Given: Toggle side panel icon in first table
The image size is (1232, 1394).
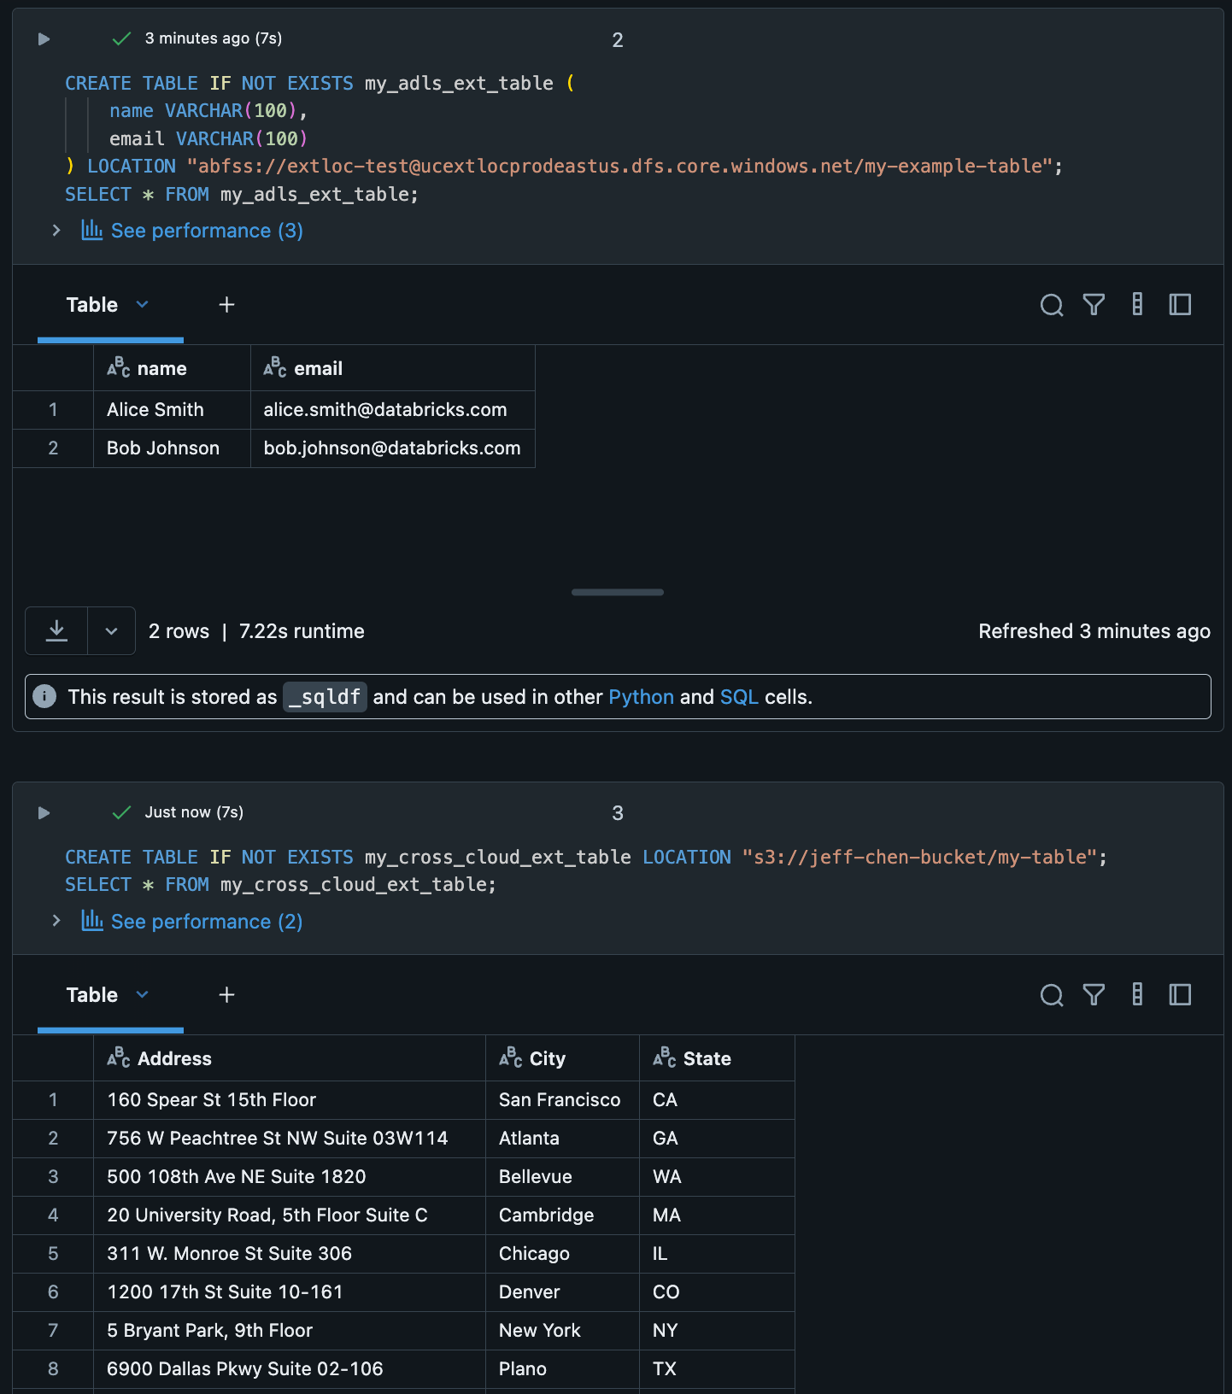Looking at the screenshot, I should click(x=1180, y=305).
